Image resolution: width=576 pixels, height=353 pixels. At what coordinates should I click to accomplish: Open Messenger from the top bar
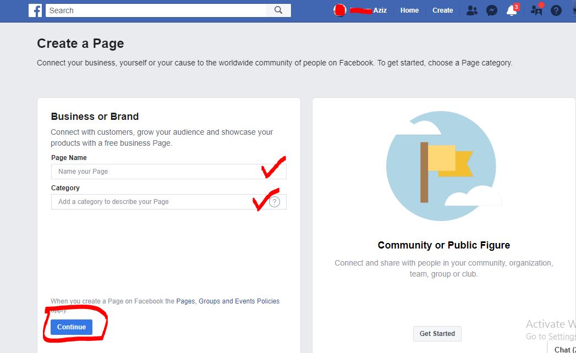(491, 10)
